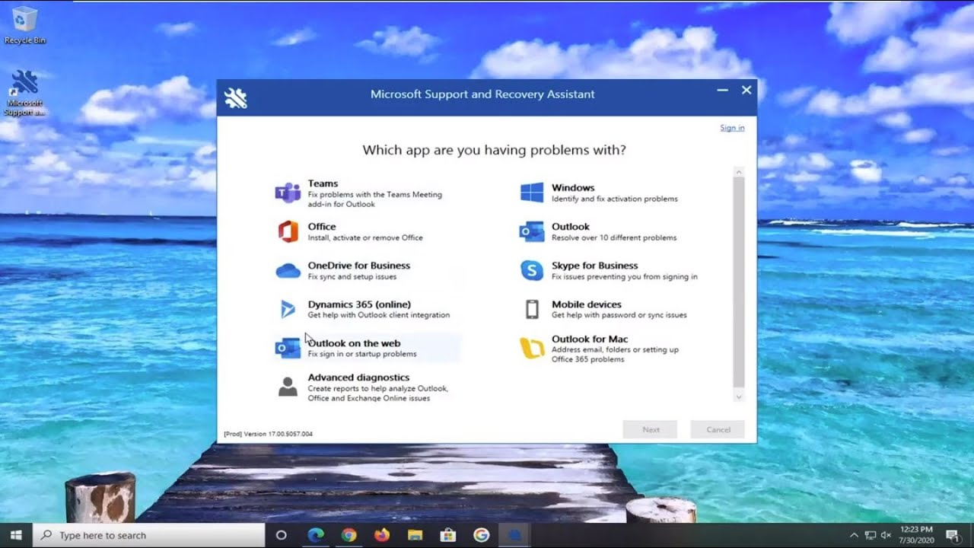Show hidden system tray icons
Image resolution: width=974 pixels, height=548 pixels.
(854, 535)
